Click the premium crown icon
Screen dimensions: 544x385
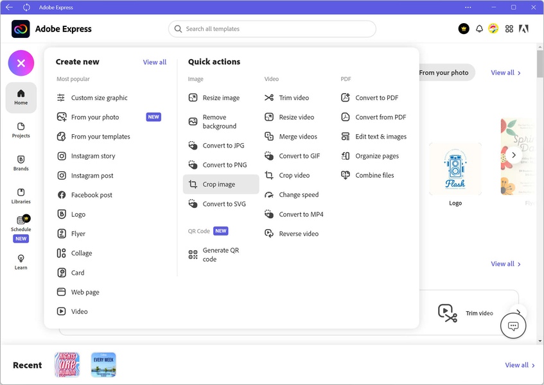click(x=464, y=29)
